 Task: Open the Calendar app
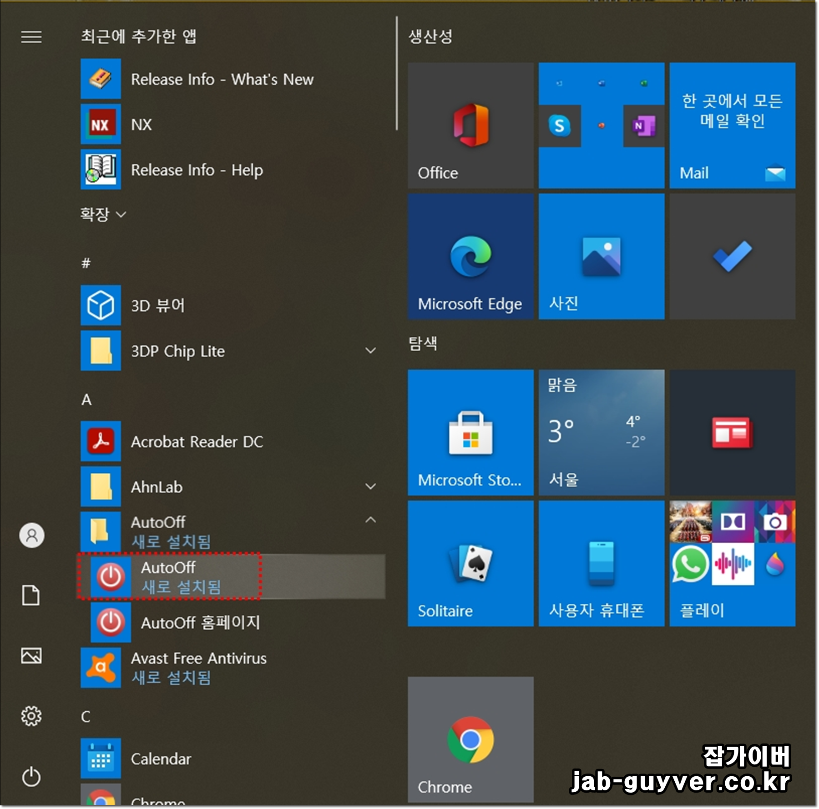click(232, 758)
